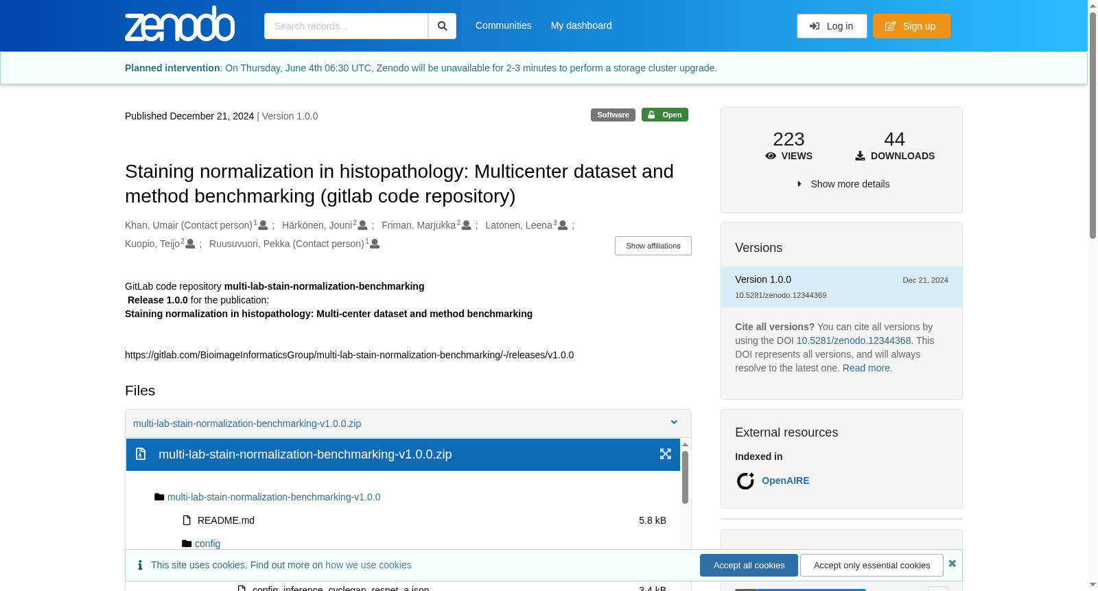
Task: Click Show affiliations button
Action: pos(653,246)
